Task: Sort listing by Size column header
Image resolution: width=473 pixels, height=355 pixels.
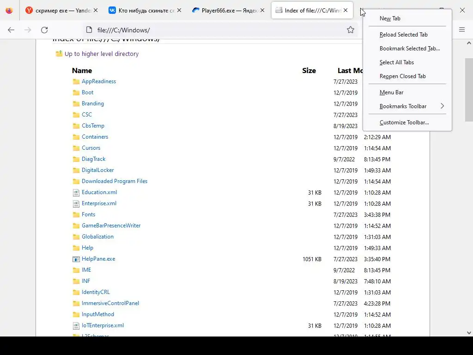Action: (309, 71)
